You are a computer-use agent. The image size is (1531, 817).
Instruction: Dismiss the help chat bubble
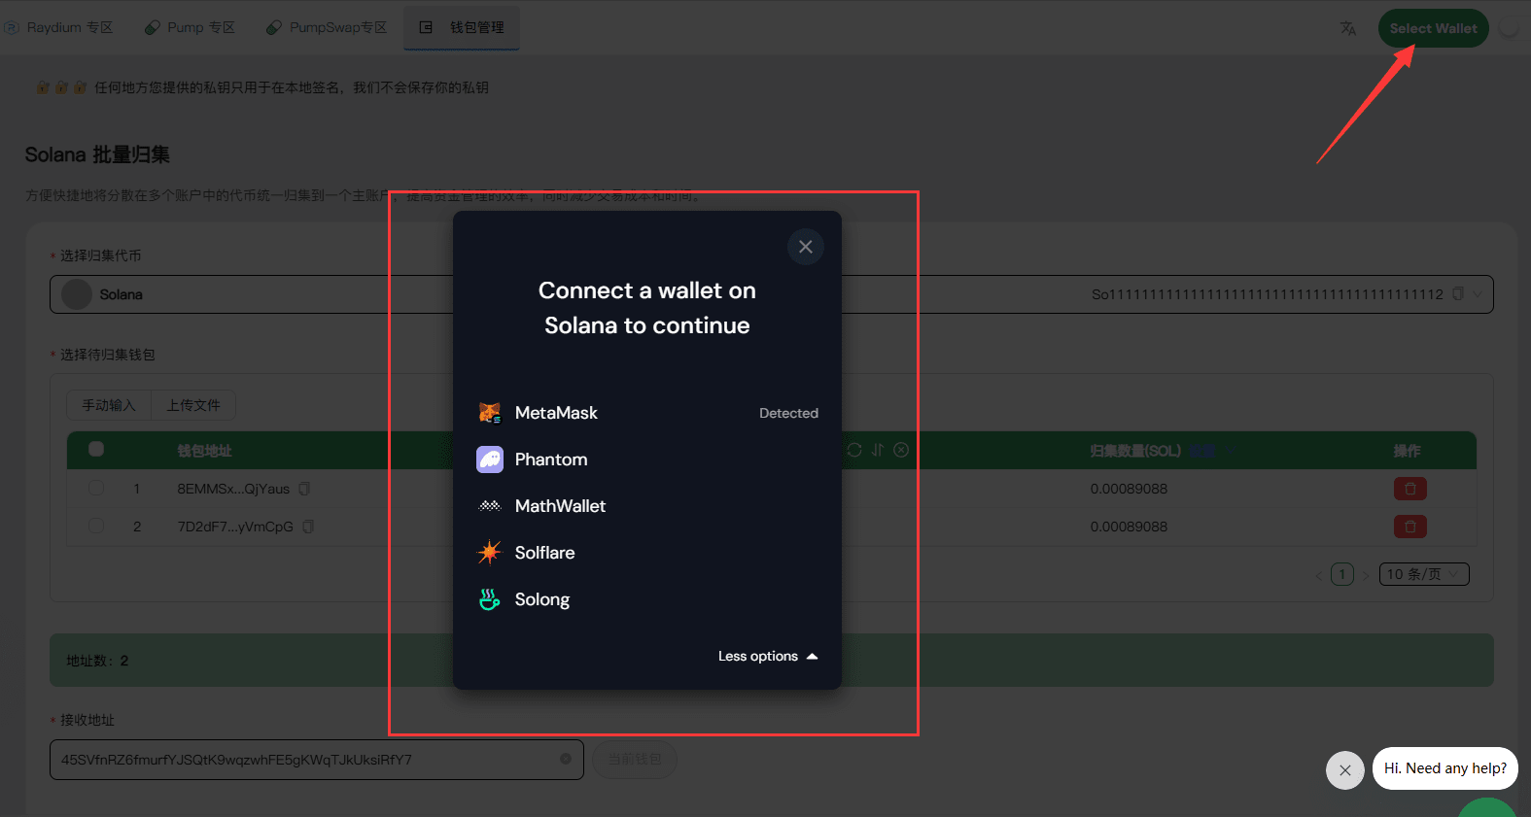click(1345, 770)
